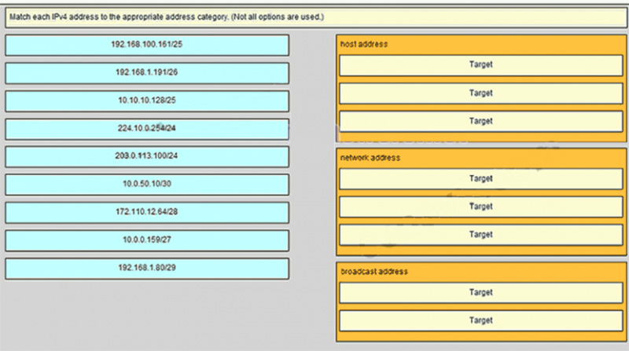The width and height of the screenshot is (629, 351).
Task: Select the 192.168.1.191/26 address option
Action: pos(147,73)
